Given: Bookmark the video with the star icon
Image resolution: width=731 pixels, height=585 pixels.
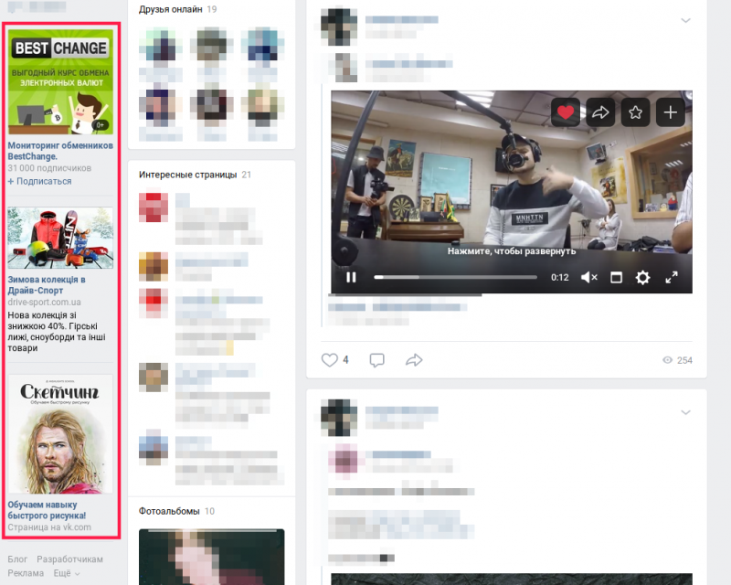Looking at the screenshot, I should click(x=635, y=112).
